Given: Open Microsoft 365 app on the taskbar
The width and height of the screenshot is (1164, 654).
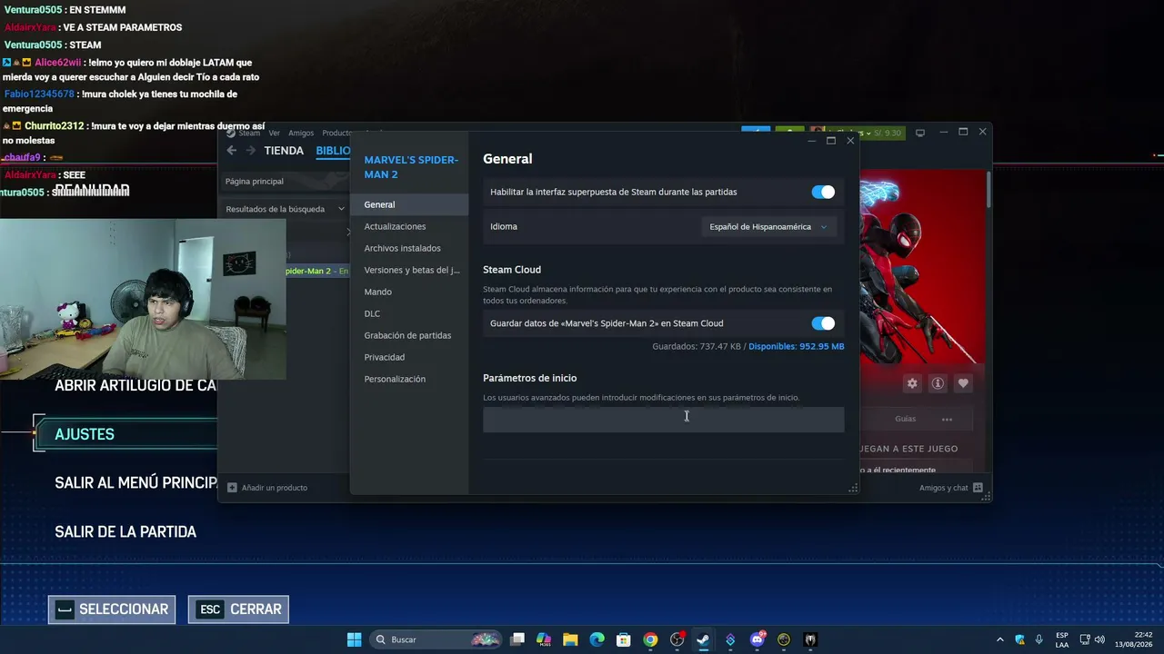Looking at the screenshot, I should click(544, 639).
